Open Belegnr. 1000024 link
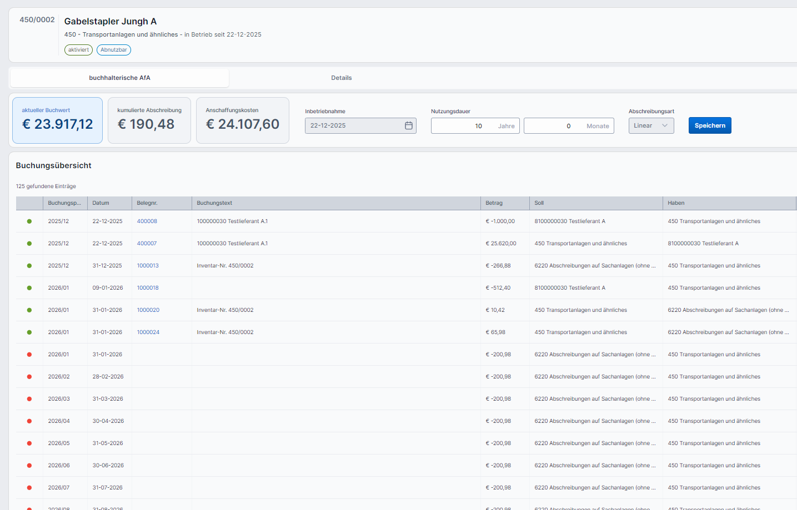Image resolution: width=797 pixels, height=510 pixels. pyautogui.click(x=148, y=332)
